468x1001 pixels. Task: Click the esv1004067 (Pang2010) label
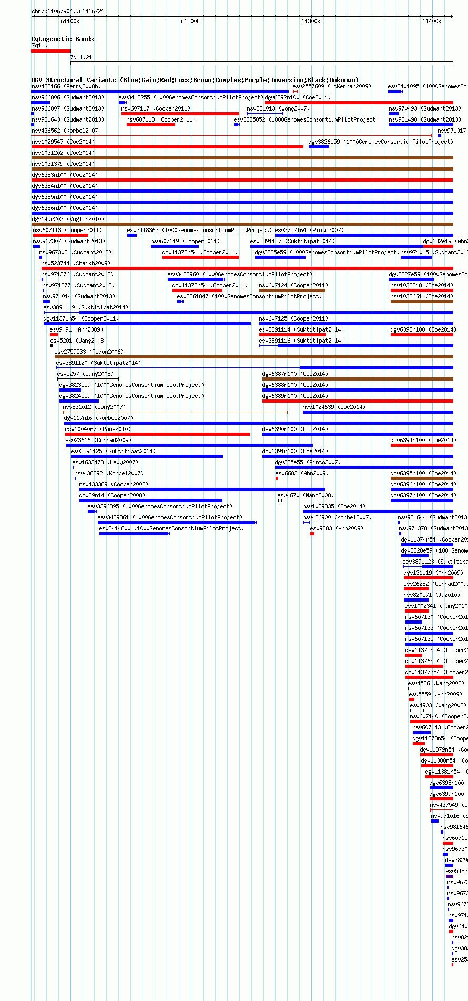click(98, 429)
